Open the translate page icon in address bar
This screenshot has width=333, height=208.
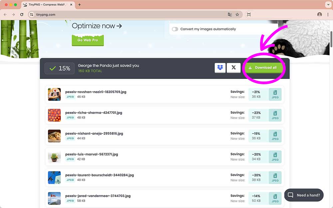(229, 14)
